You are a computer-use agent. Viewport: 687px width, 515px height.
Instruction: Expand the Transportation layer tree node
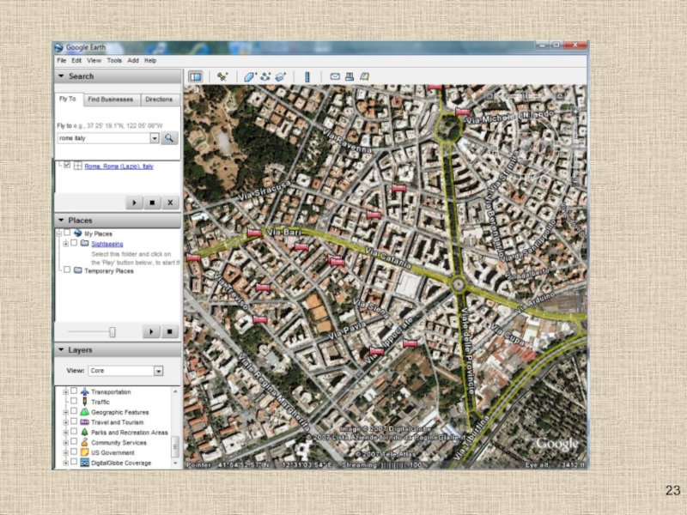65,392
